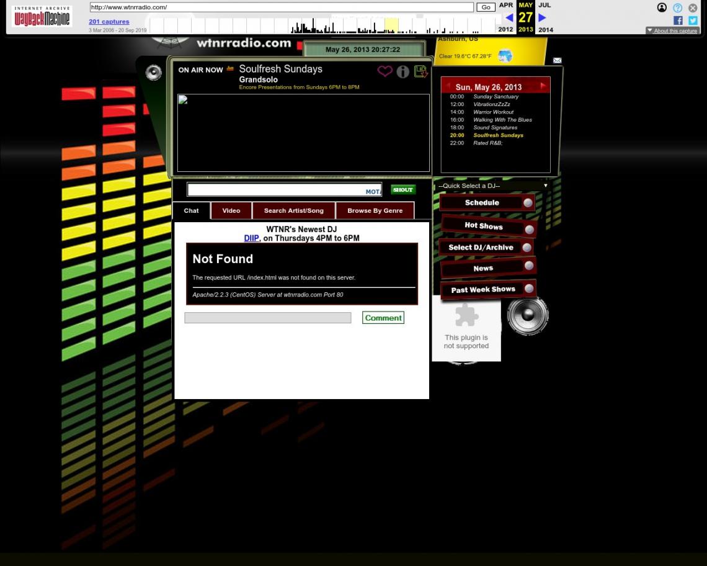Click the May 26, 2013 20:27:22 clock display
The width and height of the screenshot is (707, 566).
[363, 50]
